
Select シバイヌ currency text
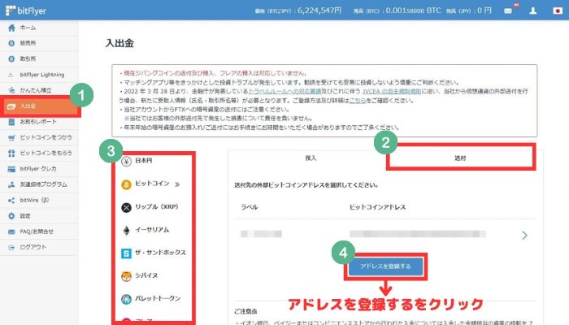point(146,275)
